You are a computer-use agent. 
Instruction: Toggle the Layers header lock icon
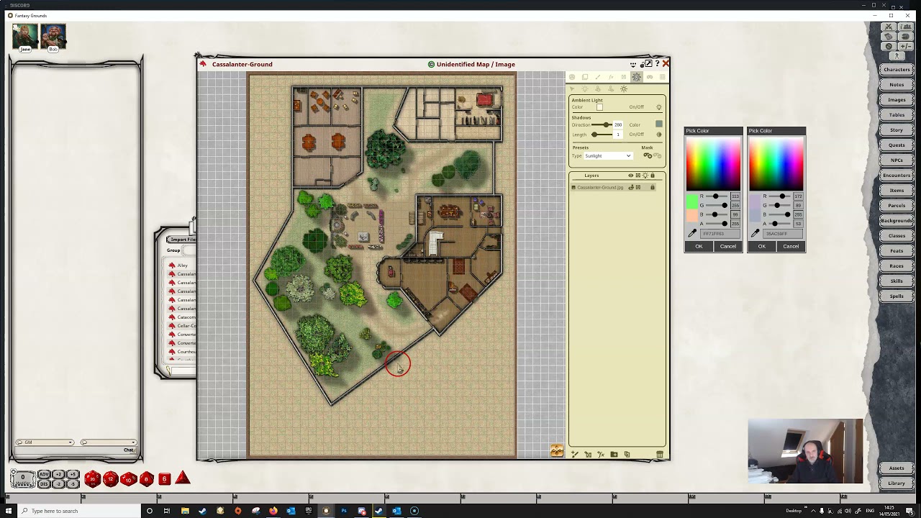pyautogui.click(x=653, y=176)
